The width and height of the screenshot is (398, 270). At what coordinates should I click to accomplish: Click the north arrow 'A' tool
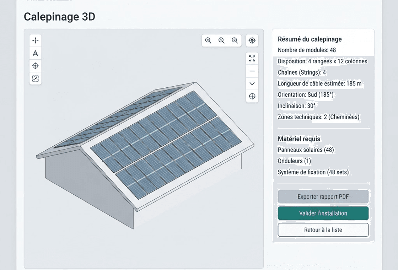coord(35,53)
